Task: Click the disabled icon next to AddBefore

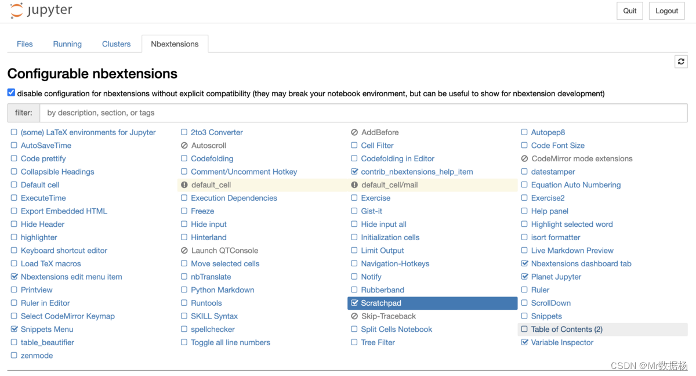Action: pos(354,132)
